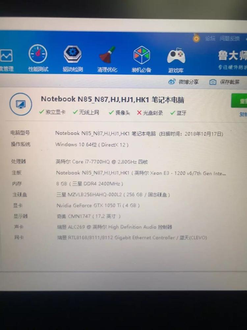This screenshot has width=247, height=330.
Task: Switch to the 装机必备 tab label
Action: 141,70
